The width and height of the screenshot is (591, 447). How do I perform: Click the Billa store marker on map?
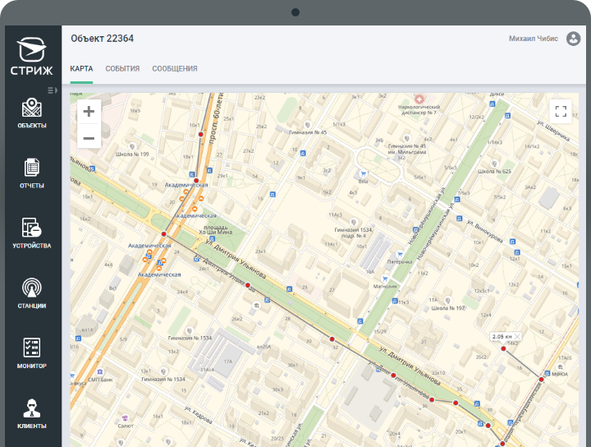(x=362, y=173)
